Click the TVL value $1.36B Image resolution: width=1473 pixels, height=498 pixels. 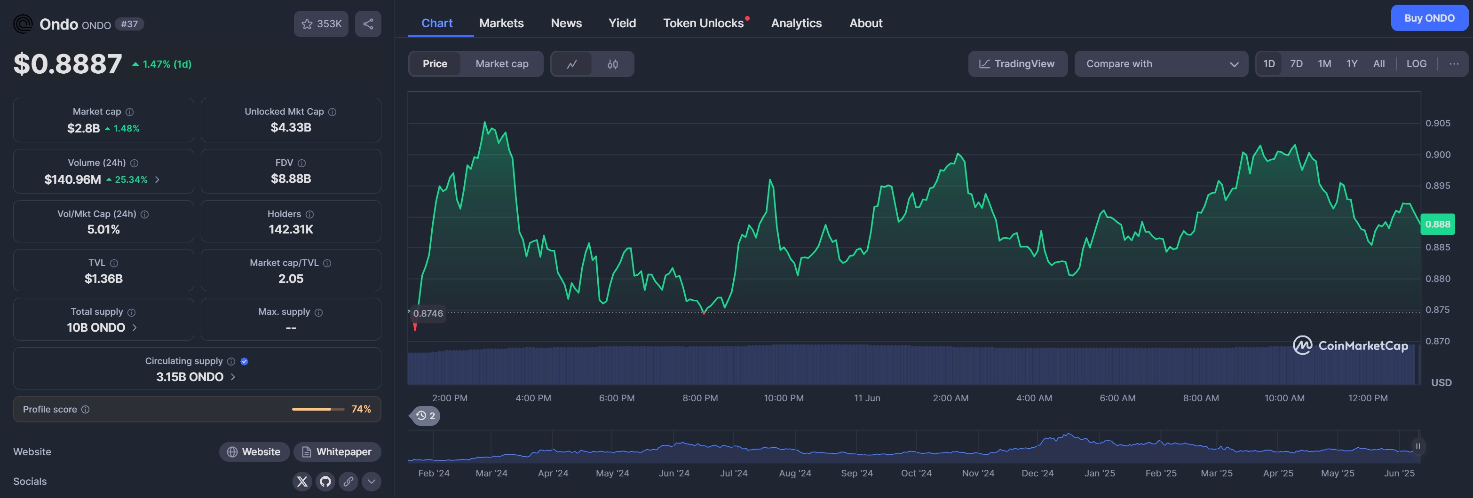click(x=103, y=279)
